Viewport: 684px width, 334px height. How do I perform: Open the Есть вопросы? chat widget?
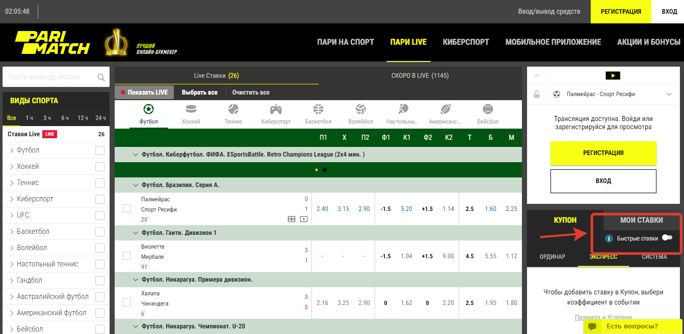pyautogui.click(x=633, y=326)
